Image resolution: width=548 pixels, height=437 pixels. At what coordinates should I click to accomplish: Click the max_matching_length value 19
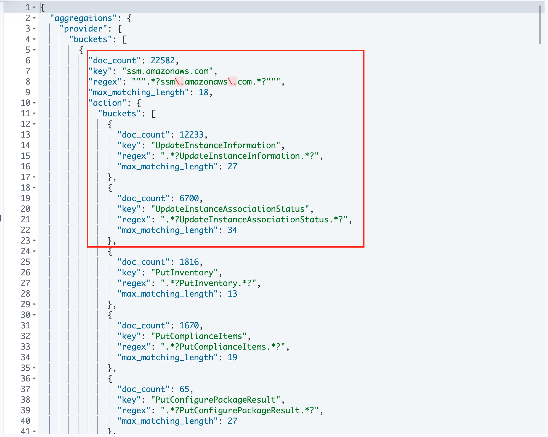(x=232, y=357)
